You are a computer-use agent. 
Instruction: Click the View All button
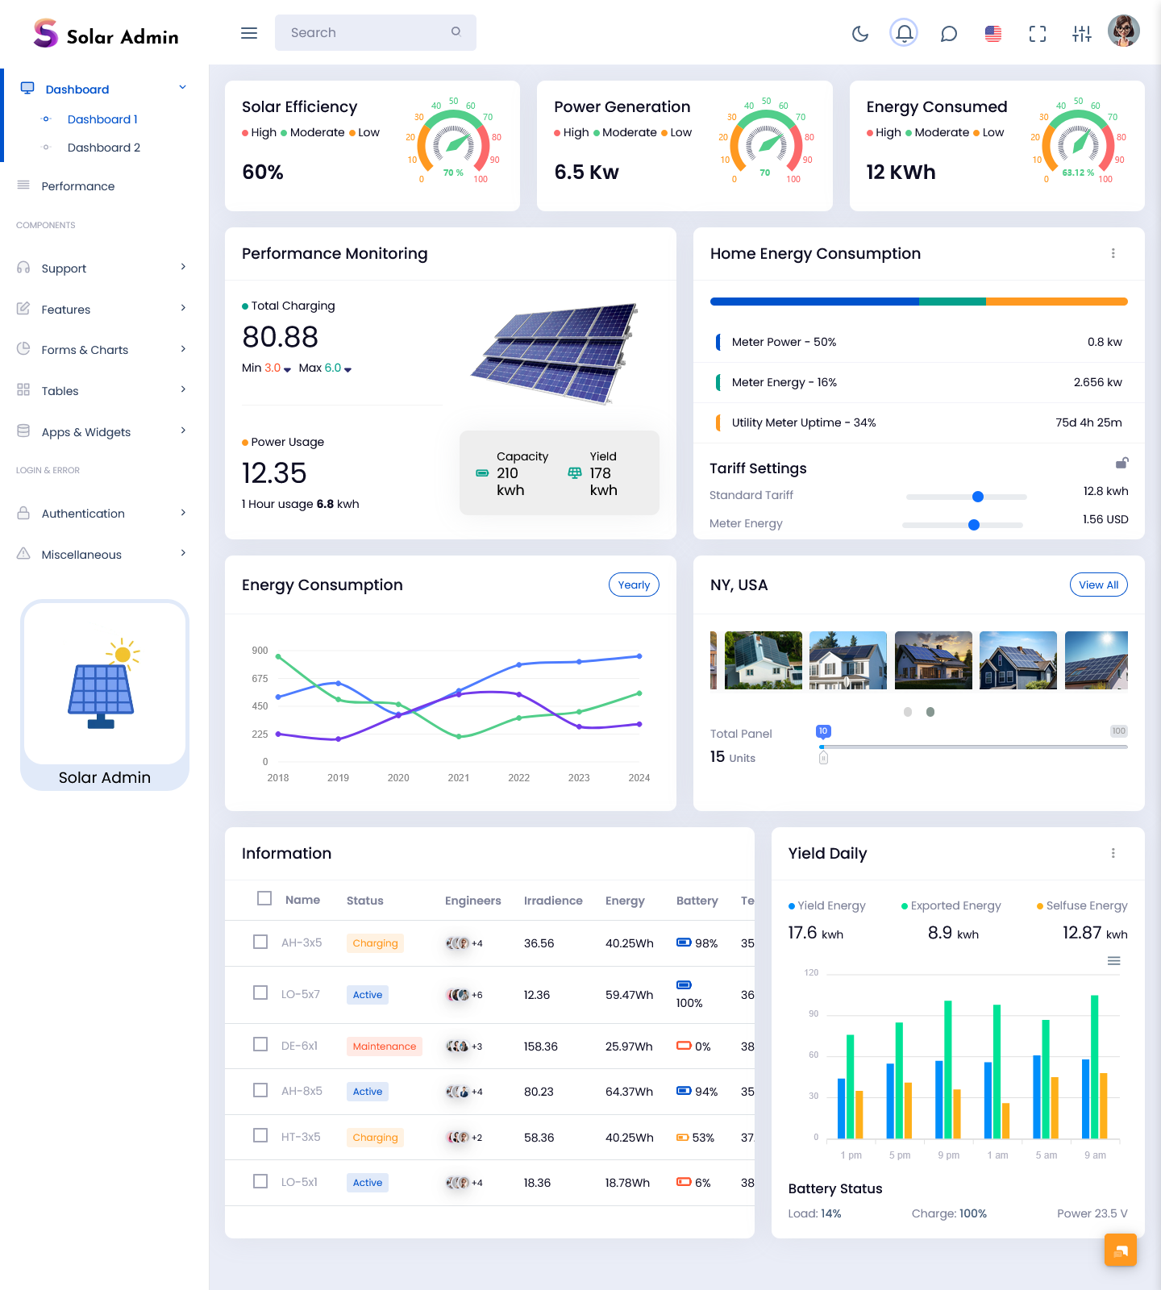1098,585
